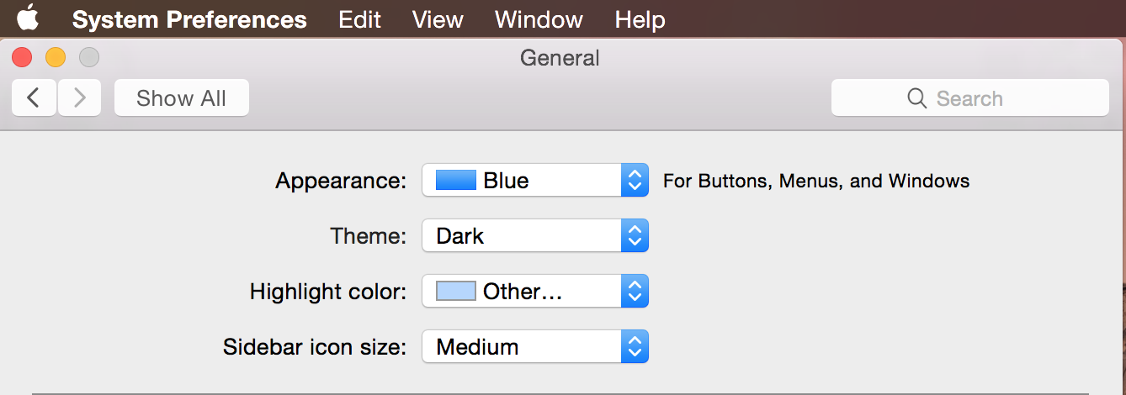This screenshot has width=1126, height=395.
Task: Go forward with the right arrow
Action: pyautogui.click(x=80, y=98)
